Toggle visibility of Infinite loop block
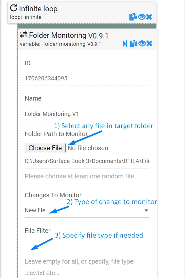This screenshot has width=185, height=278. (x=141, y=17)
